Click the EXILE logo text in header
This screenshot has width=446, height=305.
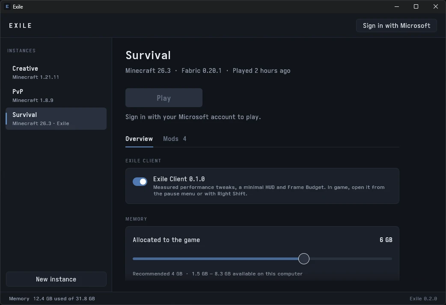tap(20, 26)
